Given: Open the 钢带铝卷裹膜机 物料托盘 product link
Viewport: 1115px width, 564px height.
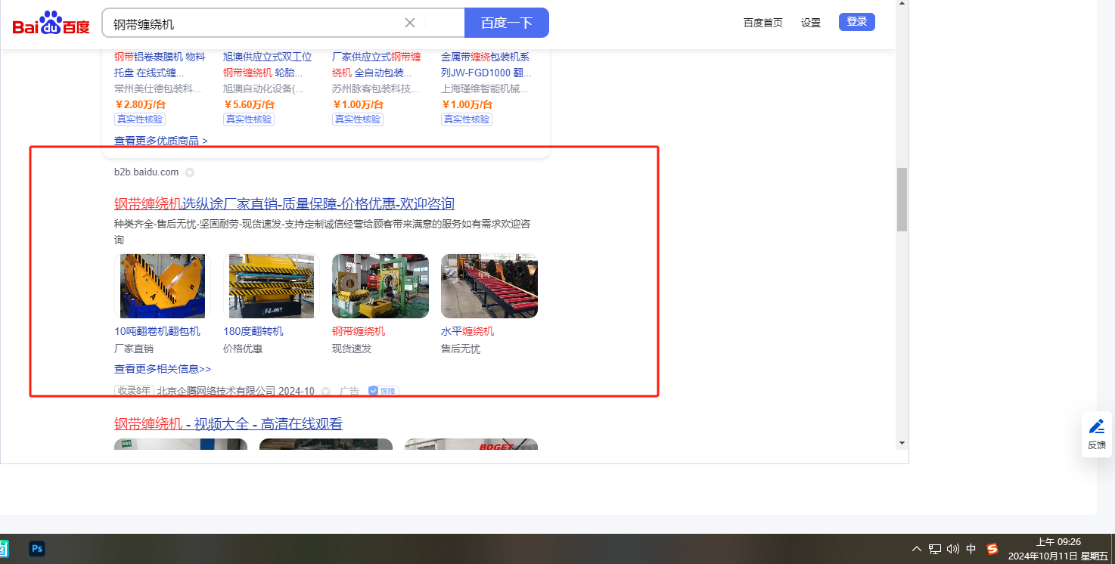Looking at the screenshot, I should pyautogui.click(x=160, y=65).
